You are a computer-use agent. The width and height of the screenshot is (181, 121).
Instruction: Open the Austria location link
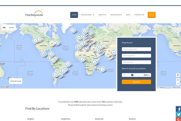[132, 119]
